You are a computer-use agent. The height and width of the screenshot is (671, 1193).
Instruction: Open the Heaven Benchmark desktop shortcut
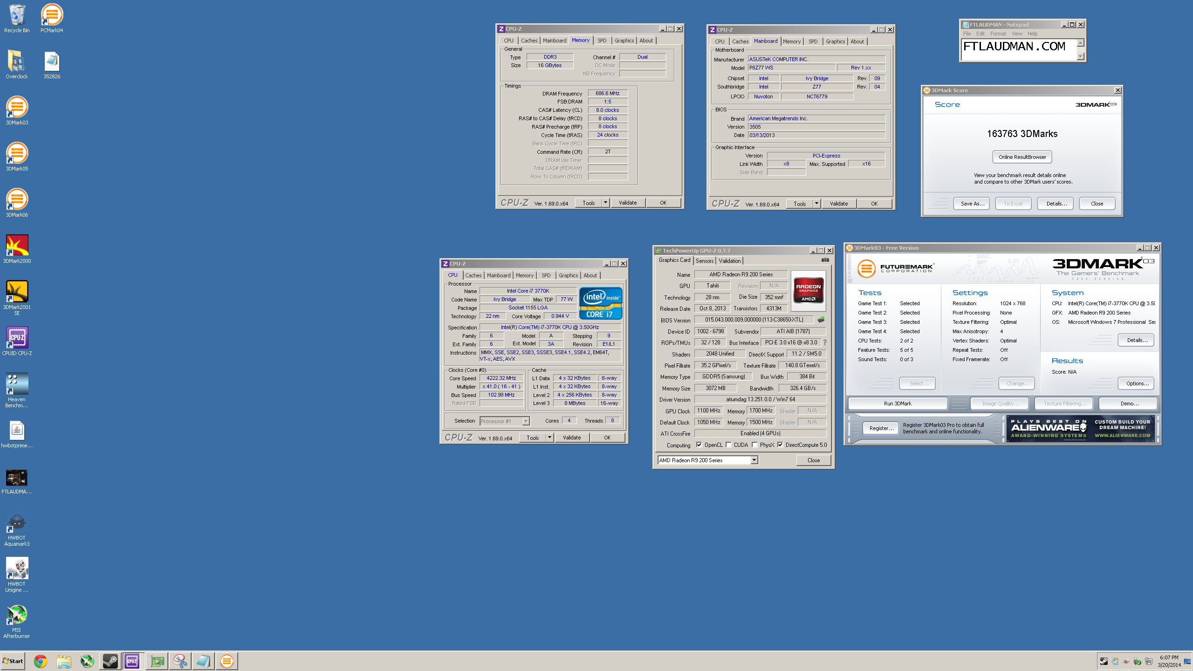pos(17,390)
